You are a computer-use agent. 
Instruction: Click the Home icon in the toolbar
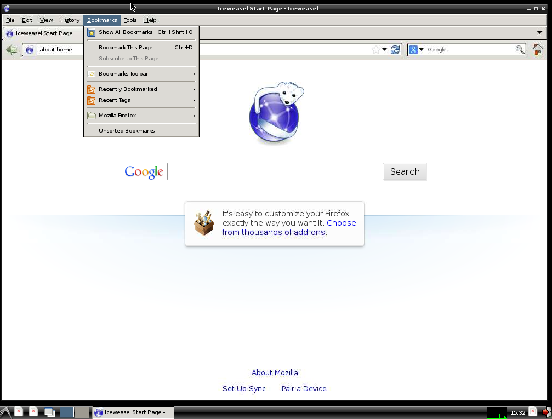click(538, 50)
